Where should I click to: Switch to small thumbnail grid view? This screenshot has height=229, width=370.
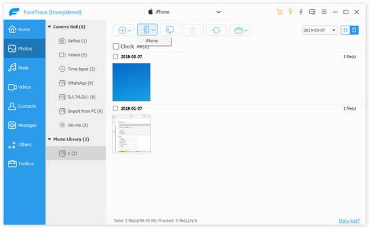(x=345, y=30)
